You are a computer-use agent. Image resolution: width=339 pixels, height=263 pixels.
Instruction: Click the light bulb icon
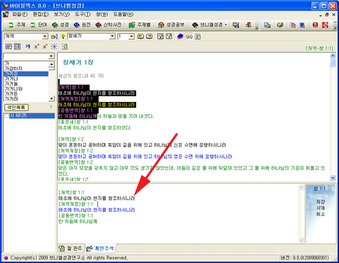[x=63, y=37]
